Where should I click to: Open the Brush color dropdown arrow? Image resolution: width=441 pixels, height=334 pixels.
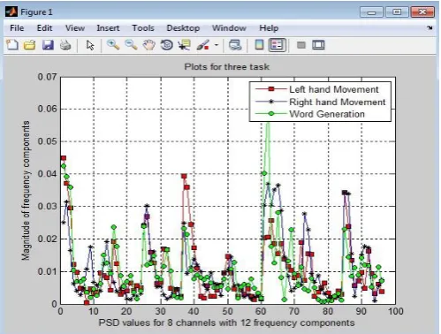coord(217,45)
